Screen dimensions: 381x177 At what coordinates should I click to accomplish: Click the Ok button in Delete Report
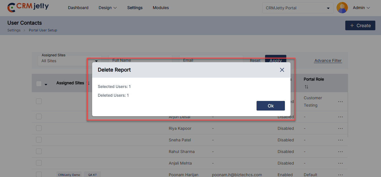tap(270, 106)
